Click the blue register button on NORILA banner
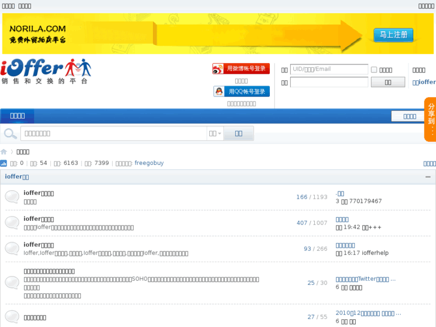 coord(393,35)
